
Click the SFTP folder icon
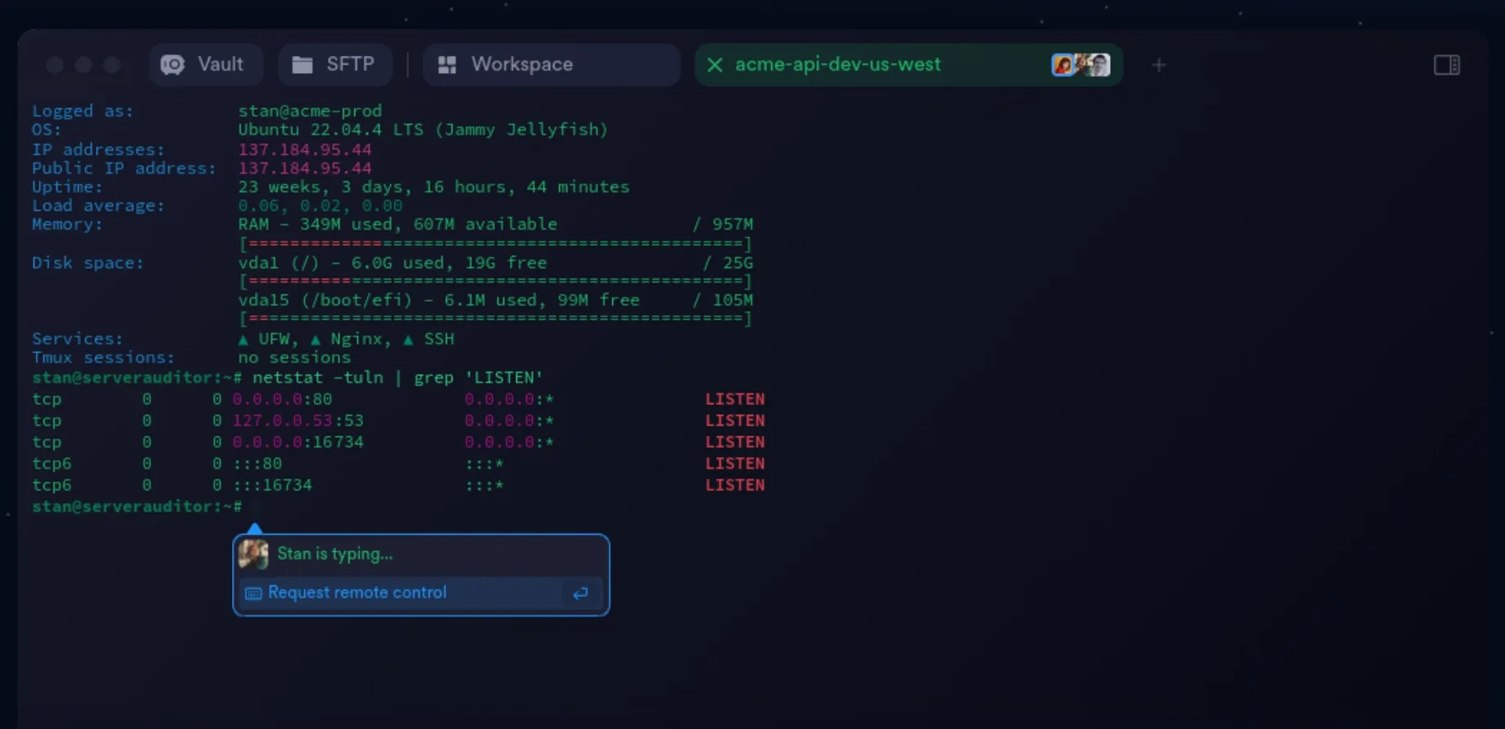click(x=302, y=65)
